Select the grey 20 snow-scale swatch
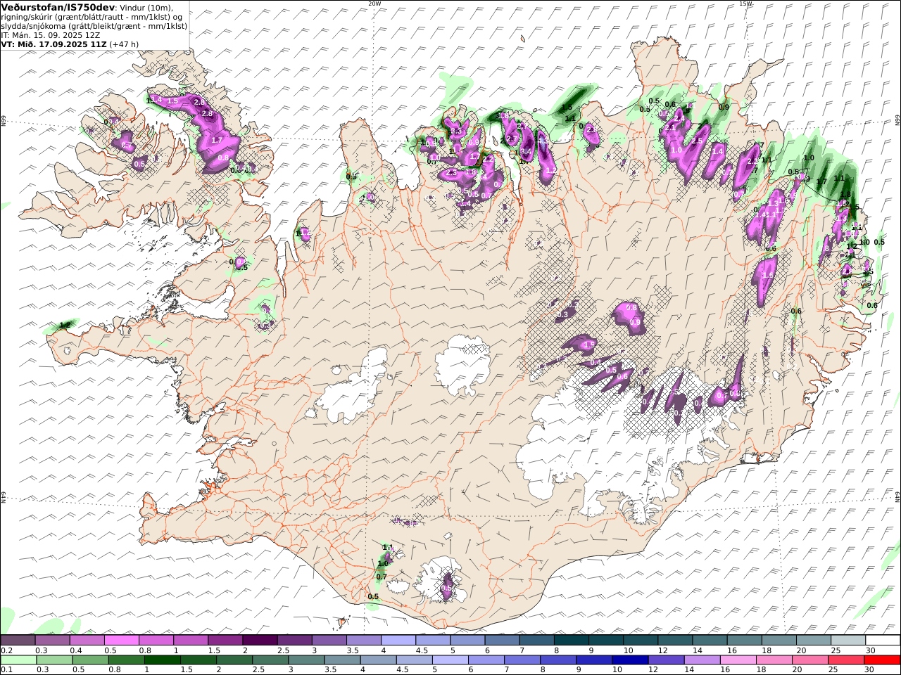Screen dimensions: 901x675 (813, 641)
